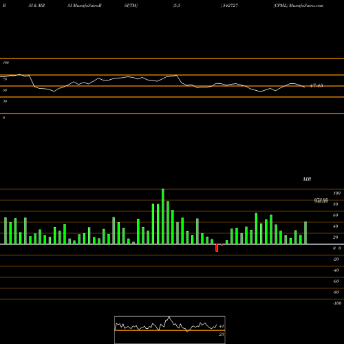The height and width of the screenshot is (344, 344).
Task: Click the large red negative bar in MR histogram
Action: tap(217, 248)
